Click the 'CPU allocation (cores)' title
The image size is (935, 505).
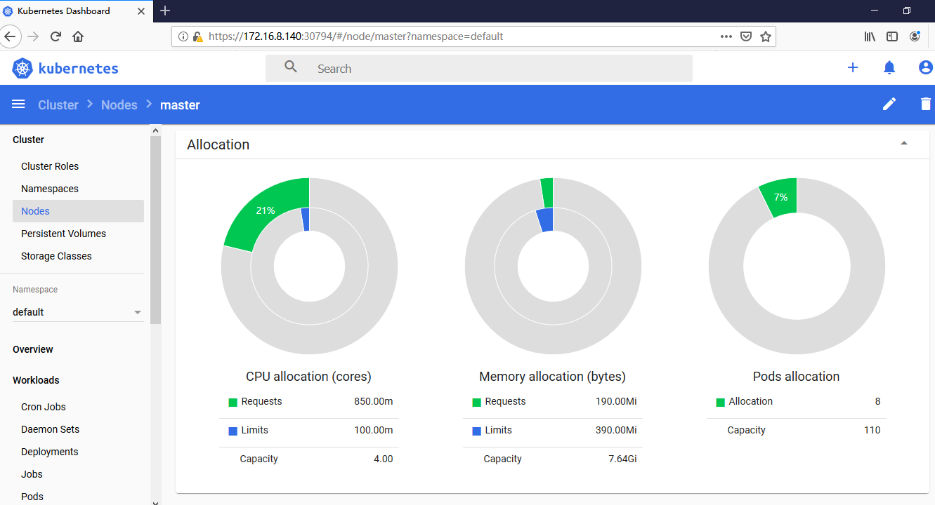[308, 377]
